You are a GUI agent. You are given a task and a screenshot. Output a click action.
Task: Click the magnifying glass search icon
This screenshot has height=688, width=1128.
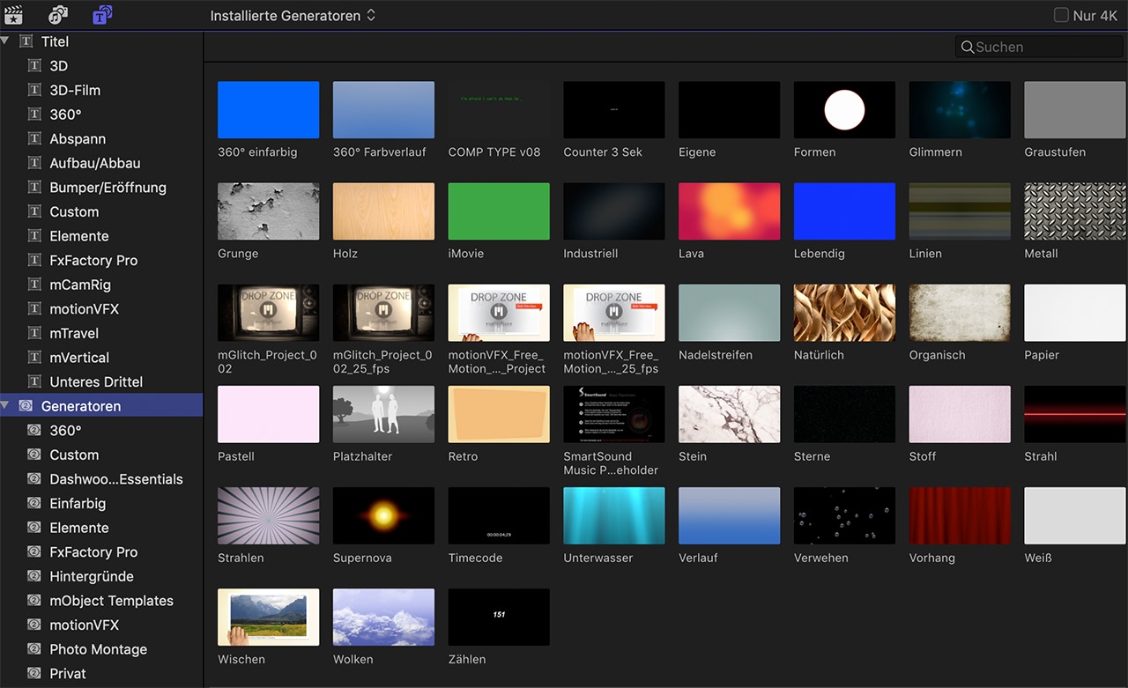point(967,48)
